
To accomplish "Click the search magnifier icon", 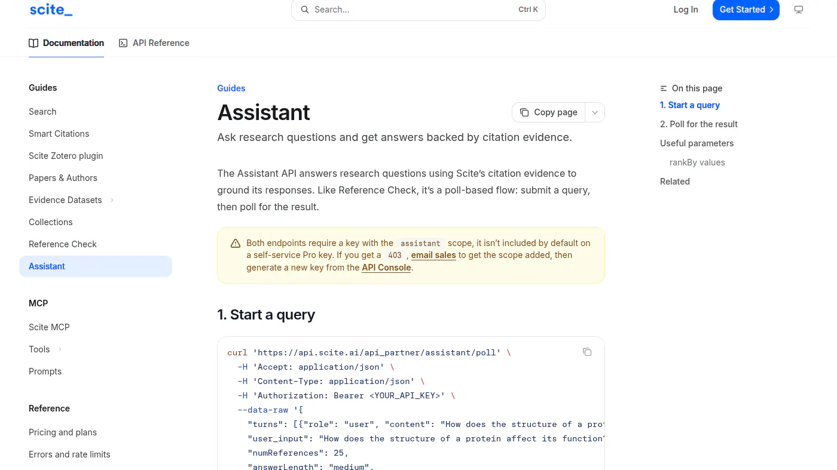I will (305, 10).
